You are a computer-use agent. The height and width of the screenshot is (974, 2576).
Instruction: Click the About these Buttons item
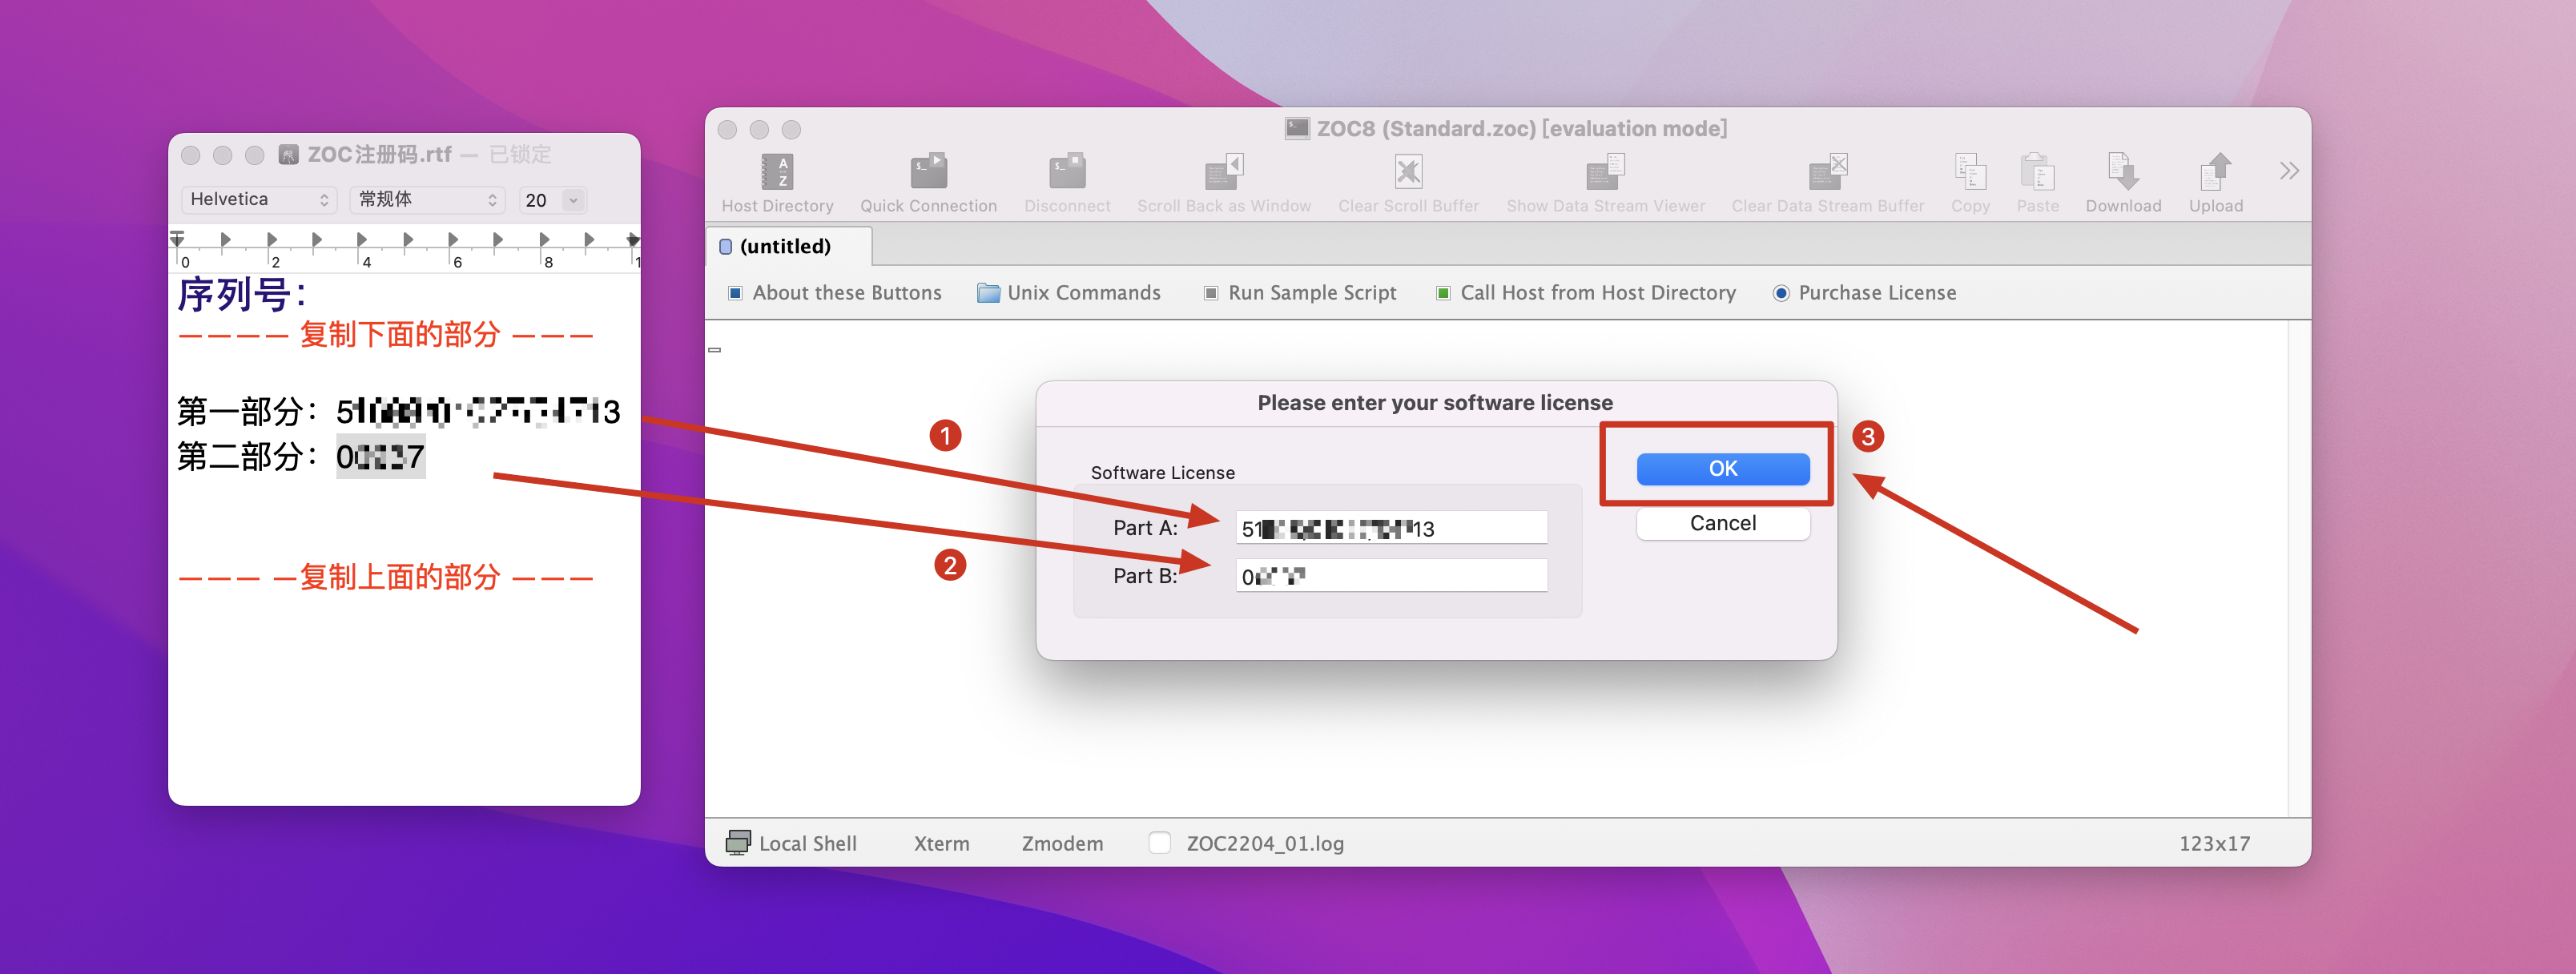835,293
